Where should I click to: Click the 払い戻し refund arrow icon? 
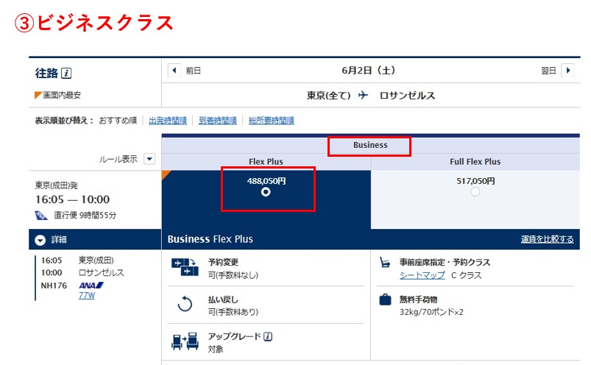point(185,304)
